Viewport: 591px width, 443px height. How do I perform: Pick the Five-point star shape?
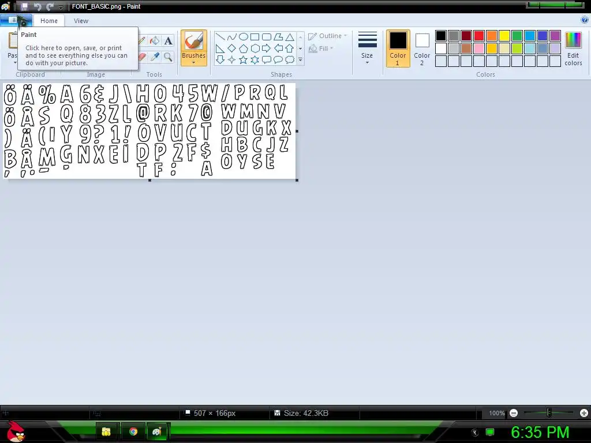tap(244, 59)
